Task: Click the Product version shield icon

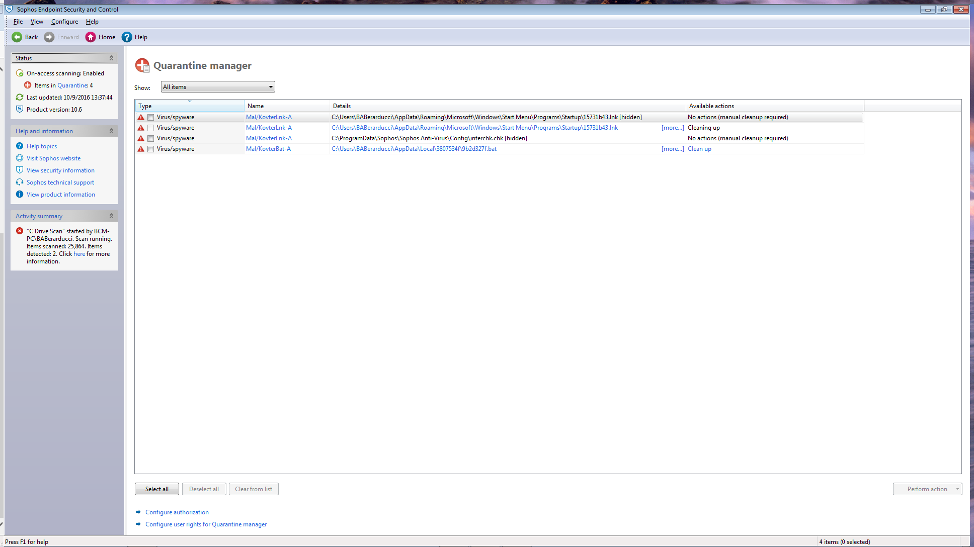Action: [x=20, y=110]
